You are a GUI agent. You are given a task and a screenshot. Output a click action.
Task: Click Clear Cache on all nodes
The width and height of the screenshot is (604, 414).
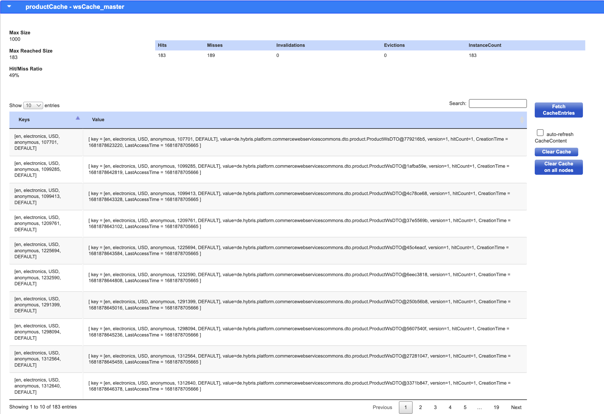pos(558,167)
